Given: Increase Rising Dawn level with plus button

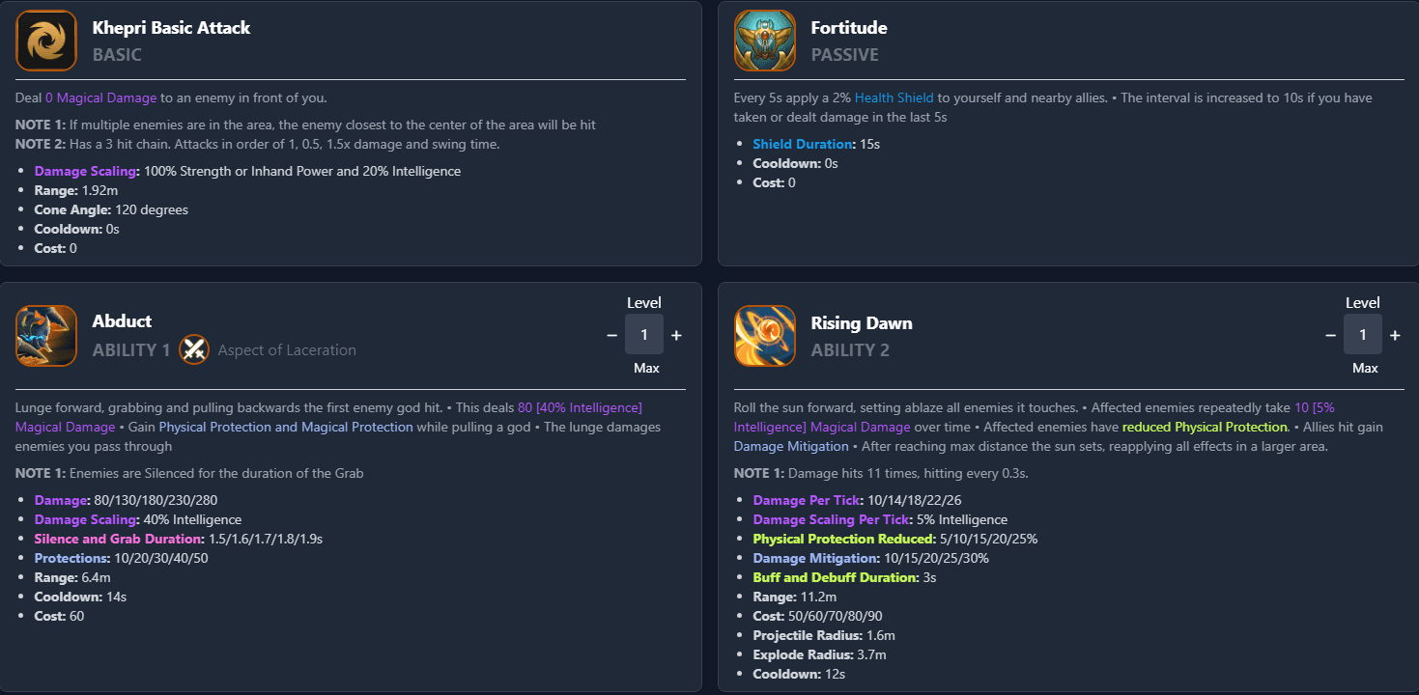Looking at the screenshot, I should point(1395,335).
